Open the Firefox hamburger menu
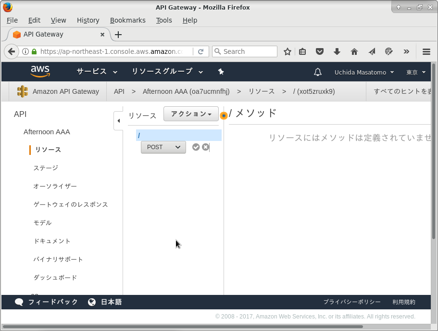Image resolution: width=438 pixels, height=331 pixels. click(426, 51)
